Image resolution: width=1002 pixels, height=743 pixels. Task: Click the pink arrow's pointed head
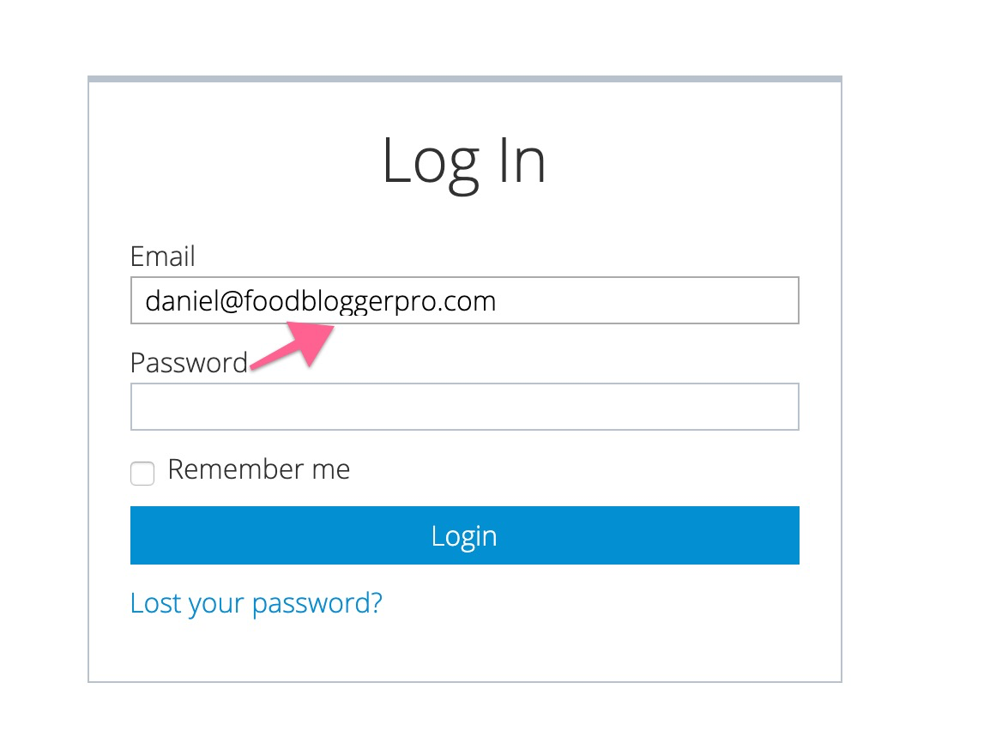click(x=313, y=339)
